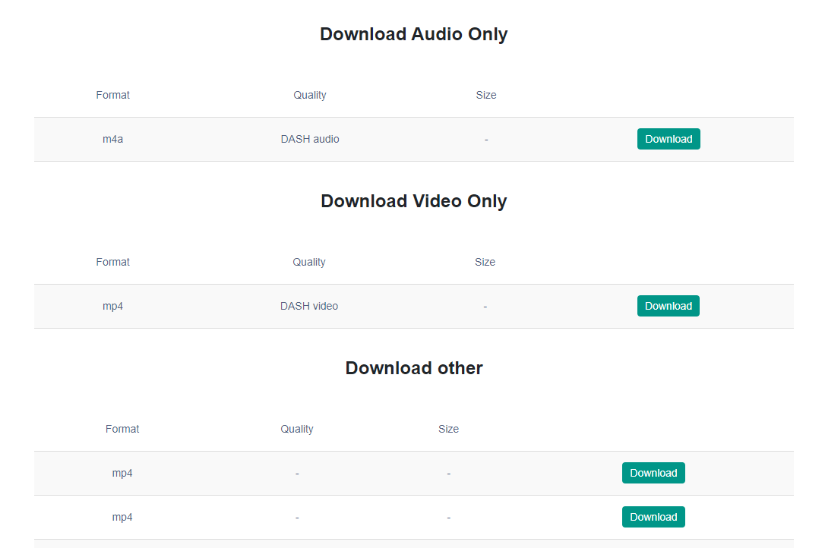Screen dimensions: 825x548
Task: Click the "DASH audio" quality cell
Action: click(310, 139)
